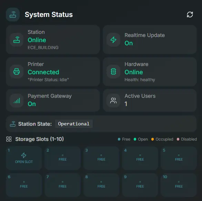This screenshot has width=202, height=201.
Task: Click the Active Users people icon
Action: [113, 100]
